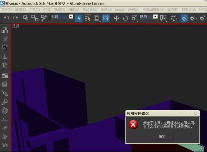Open the 创建(C) menu
This screenshot has width=207, height=152.
tap(74, 10)
